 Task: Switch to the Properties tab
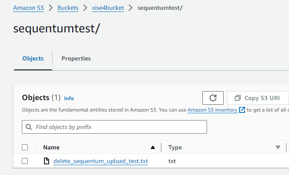(76, 58)
